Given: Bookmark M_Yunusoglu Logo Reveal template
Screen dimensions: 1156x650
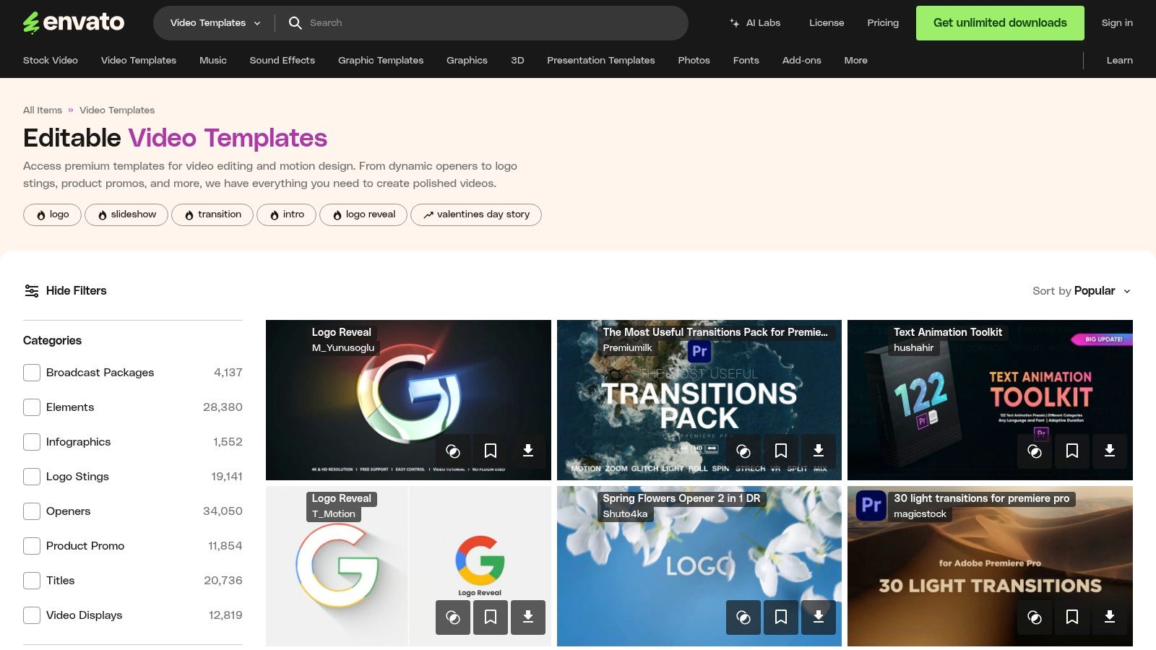Looking at the screenshot, I should click(491, 451).
